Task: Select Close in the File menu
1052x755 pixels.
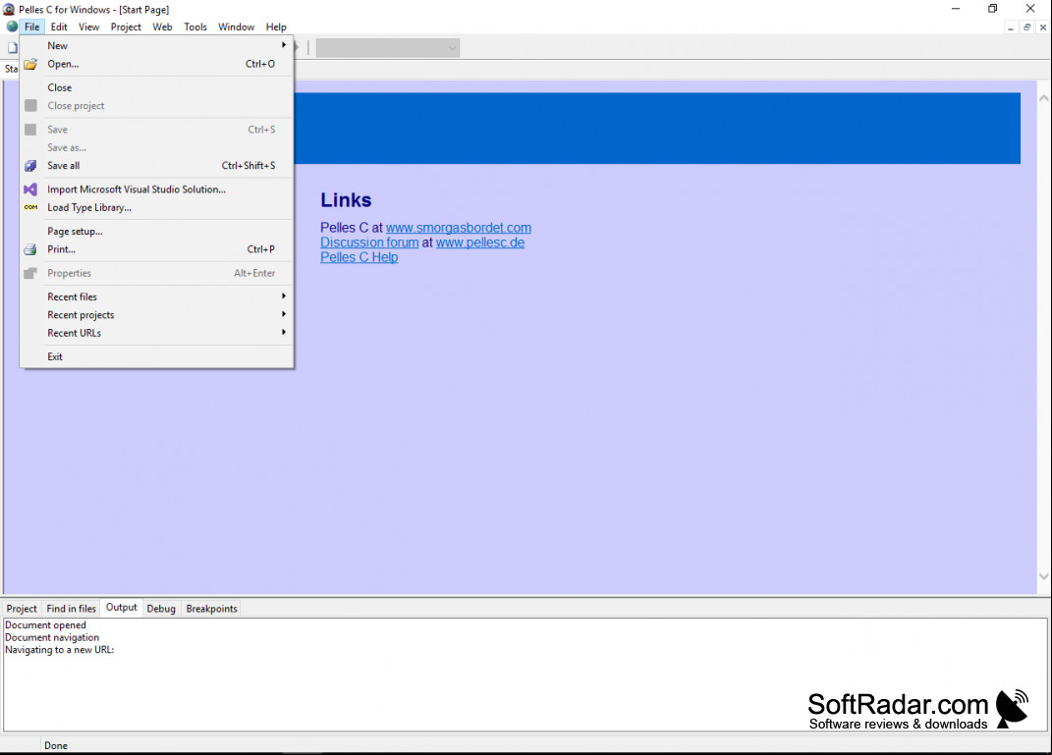Action: pyautogui.click(x=157, y=87)
